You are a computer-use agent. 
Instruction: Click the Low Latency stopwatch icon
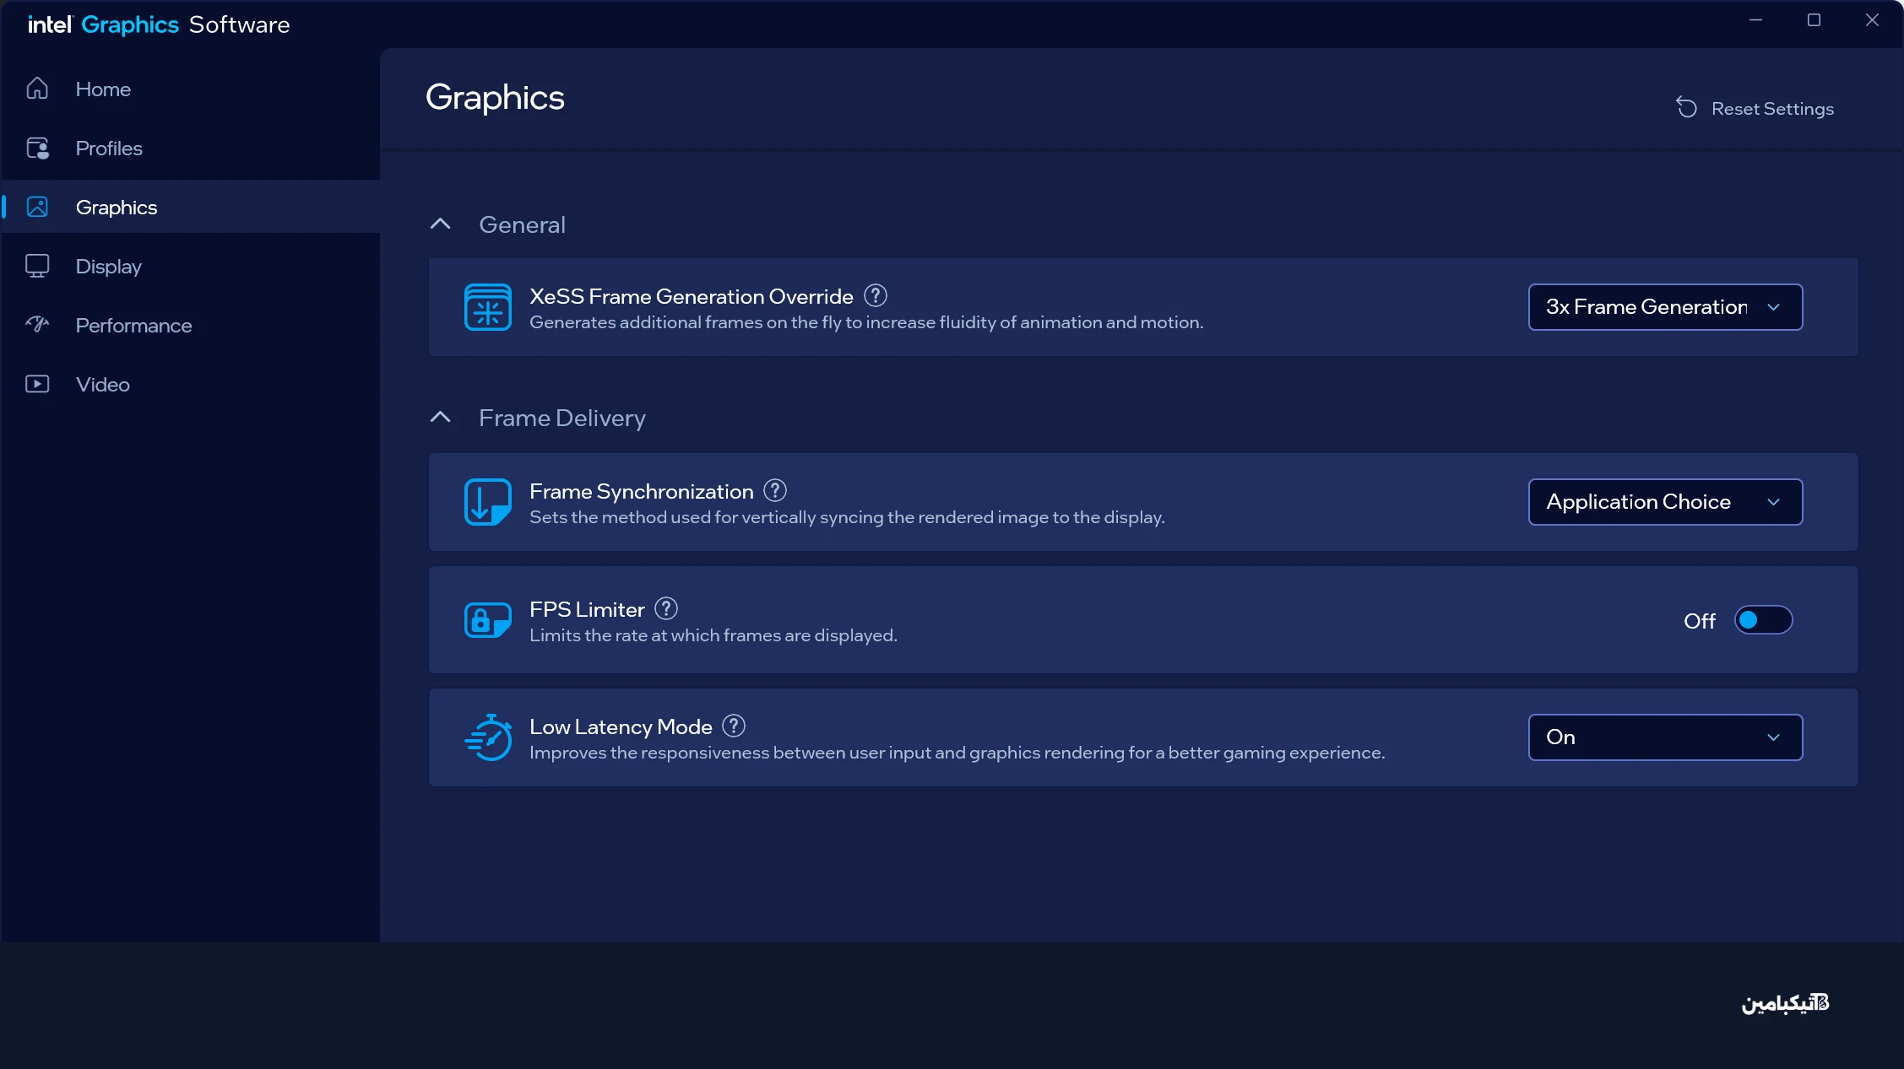pyautogui.click(x=487, y=737)
